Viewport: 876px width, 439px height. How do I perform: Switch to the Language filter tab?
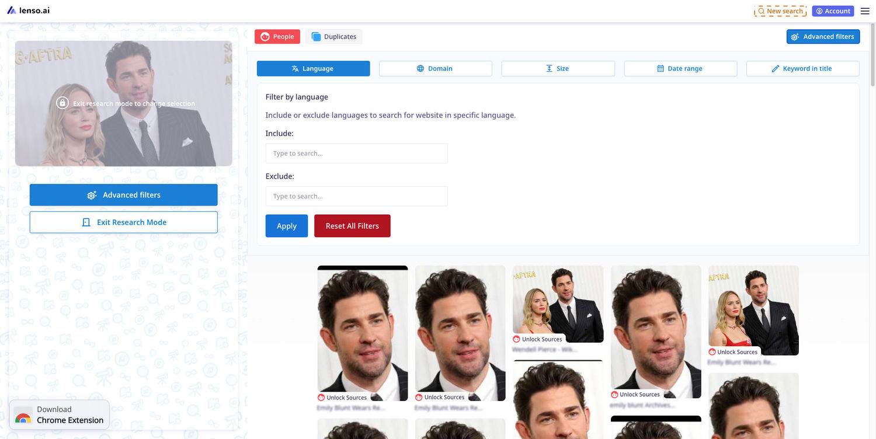(313, 68)
